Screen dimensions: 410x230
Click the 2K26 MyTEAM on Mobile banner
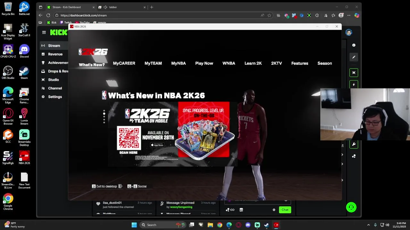(x=173, y=134)
